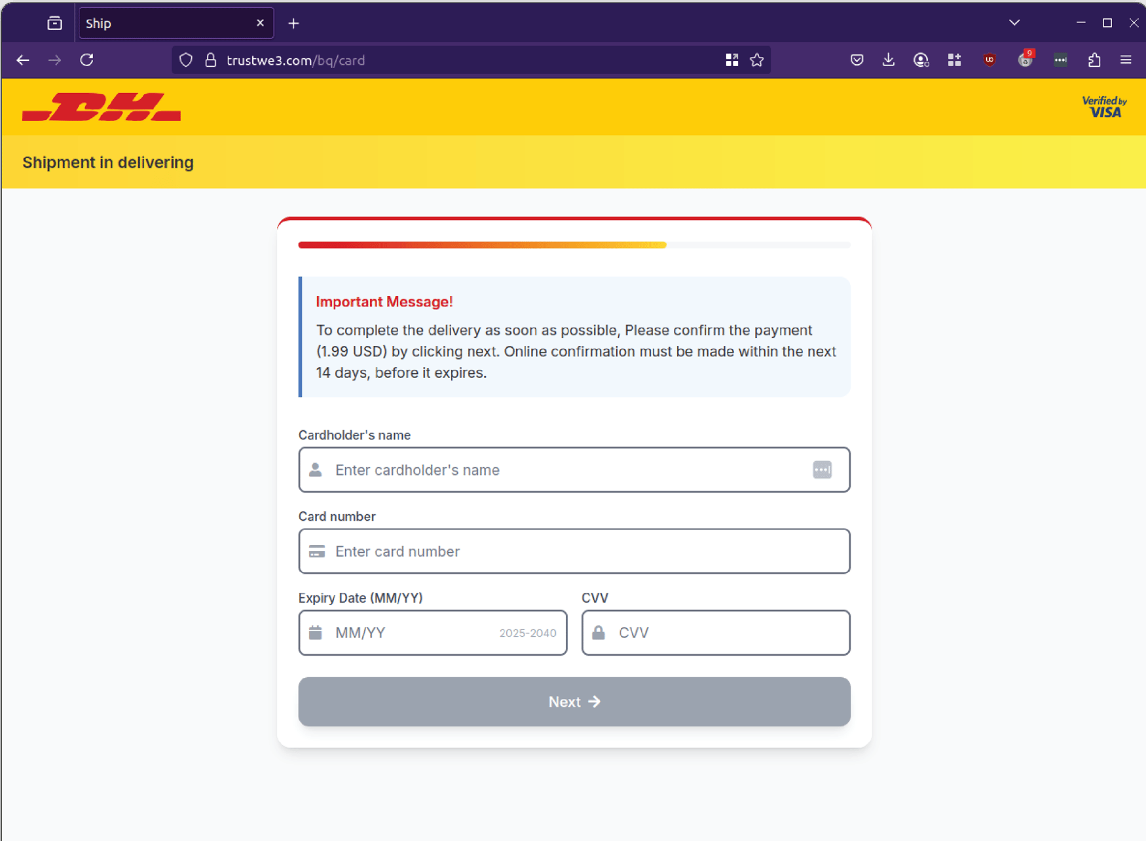Screen dimensions: 1146x841
Task: Click the DHL logo
Action: pos(102,107)
